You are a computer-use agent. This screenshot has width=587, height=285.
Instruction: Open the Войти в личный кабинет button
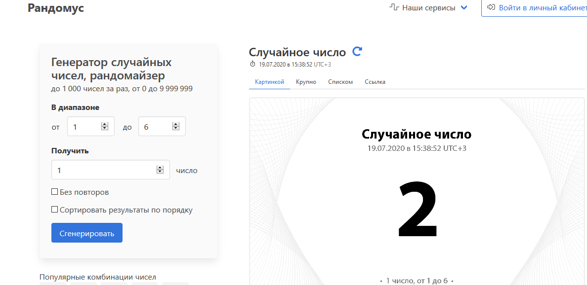pos(534,7)
